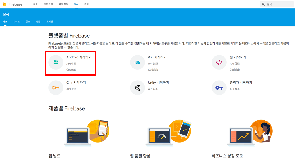The height and width of the screenshot is (164, 295).
Task: Open the 관리자 시작하기 link
Action: tap(241, 83)
